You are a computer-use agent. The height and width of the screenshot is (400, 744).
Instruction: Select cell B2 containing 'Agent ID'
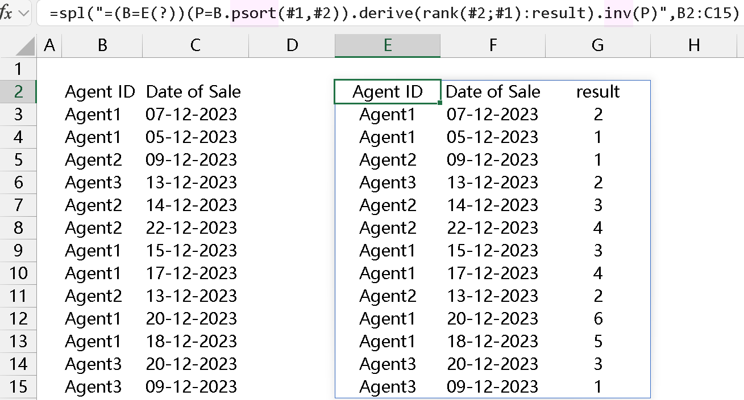(100, 91)
